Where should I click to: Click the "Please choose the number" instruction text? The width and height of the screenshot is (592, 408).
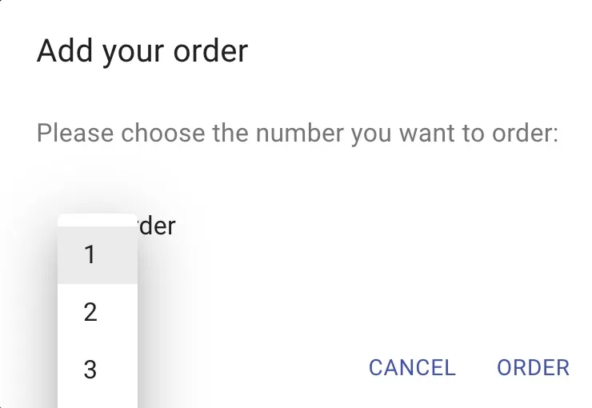297,132
